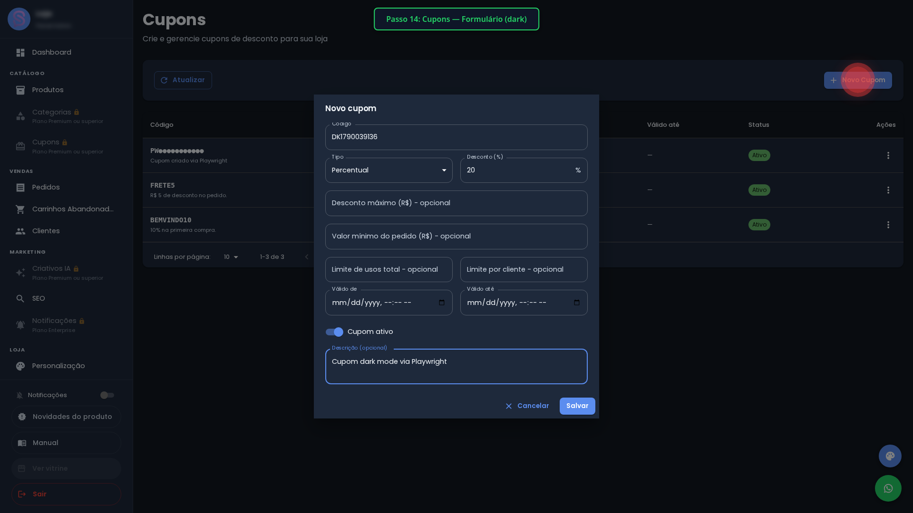The image size is (913, 513).
Task: Click Cancelar in the coupon dialog
Action: pyautogui.click(x=527, y=406)
